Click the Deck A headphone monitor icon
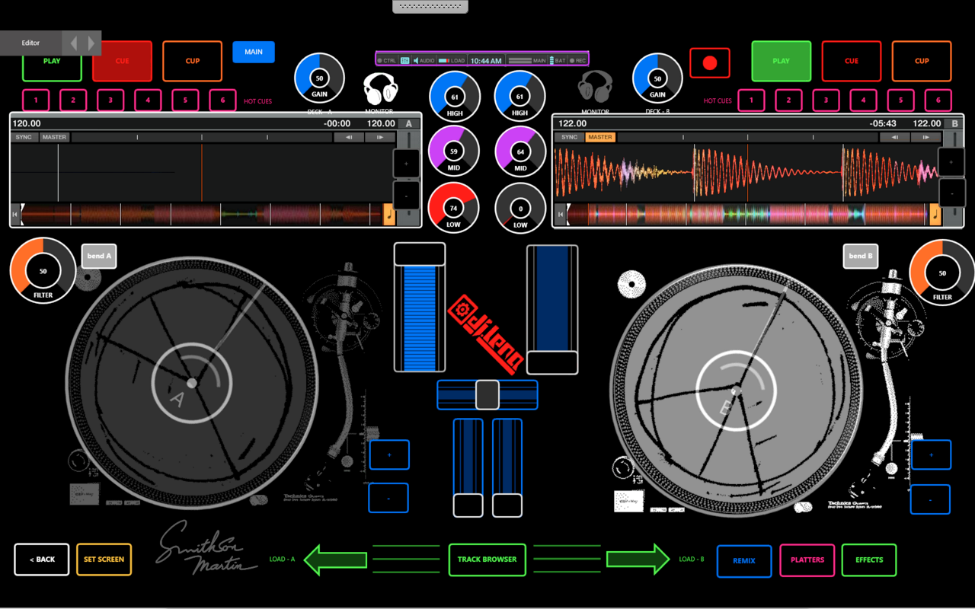Viewport: 975px width, 609px height. click(379, 90)
